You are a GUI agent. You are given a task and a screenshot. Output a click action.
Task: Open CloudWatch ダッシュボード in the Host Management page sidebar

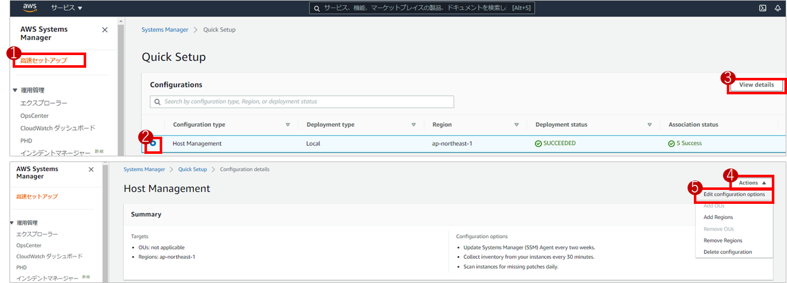coord(49,256)
